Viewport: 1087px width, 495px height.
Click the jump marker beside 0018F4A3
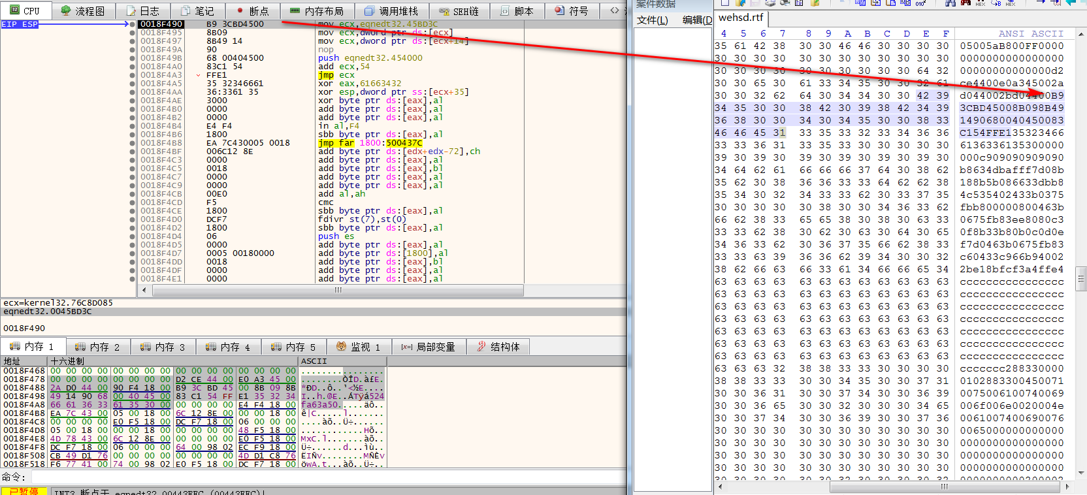coord(199,75)
